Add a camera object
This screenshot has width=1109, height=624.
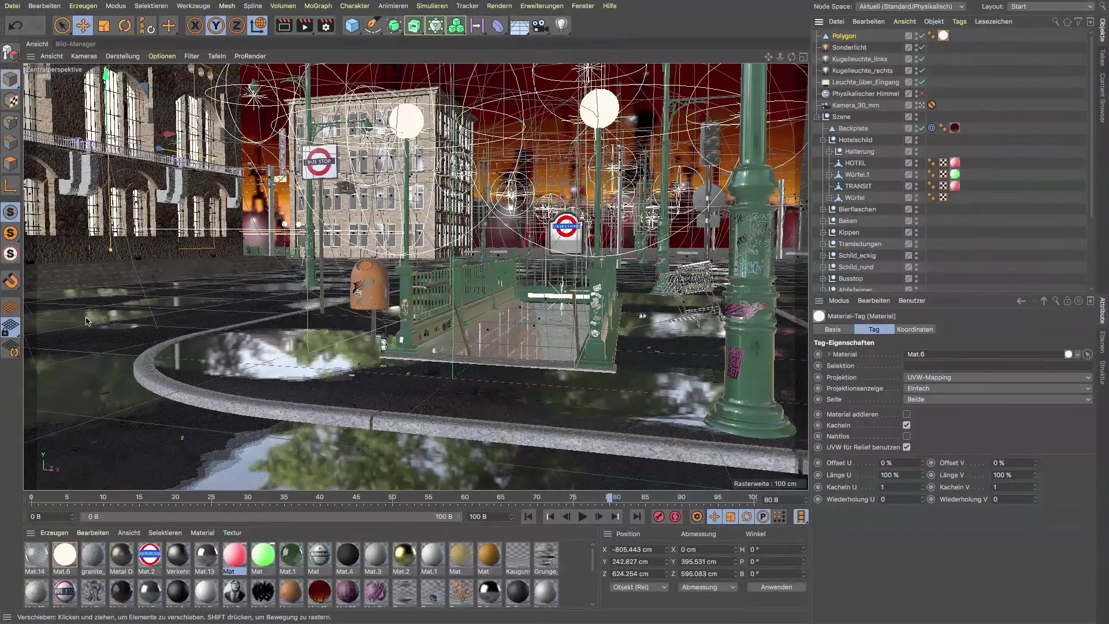pos(540,26)
